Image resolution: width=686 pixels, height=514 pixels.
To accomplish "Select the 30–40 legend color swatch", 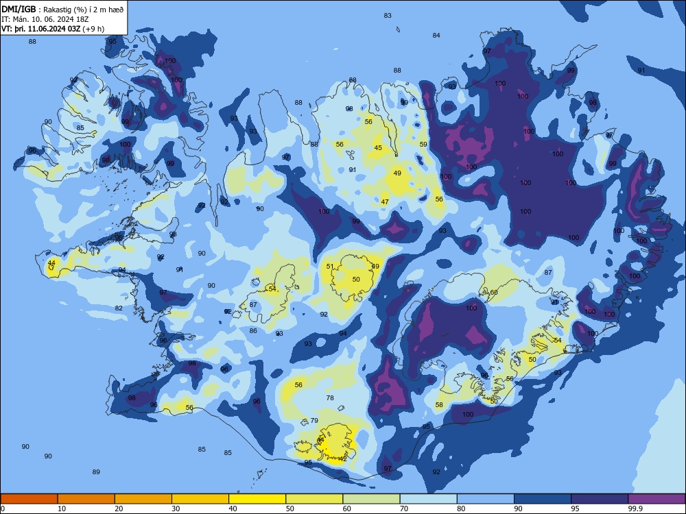I will [200, 499].
